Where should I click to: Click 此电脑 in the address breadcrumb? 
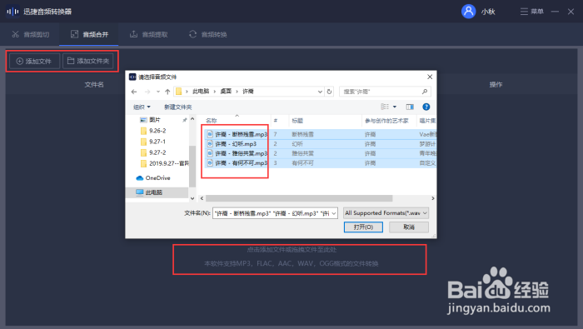click(x=201, y=92)
